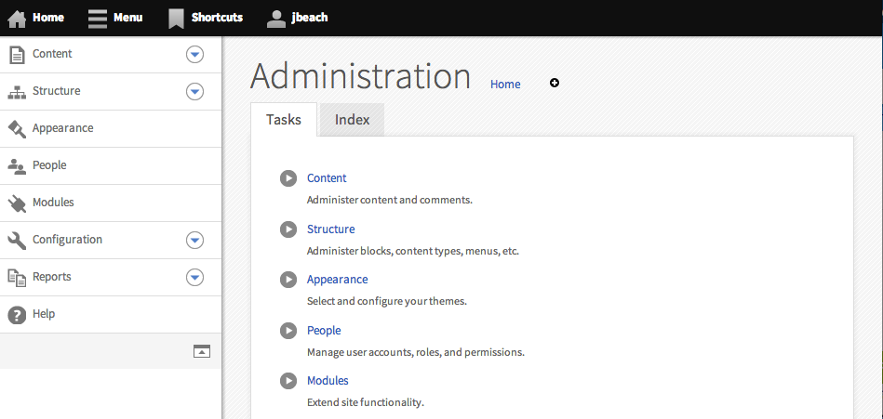This screenshot has height=419, width=883.
Task: Open the jbeach account menu
Action: pos(297,18)
